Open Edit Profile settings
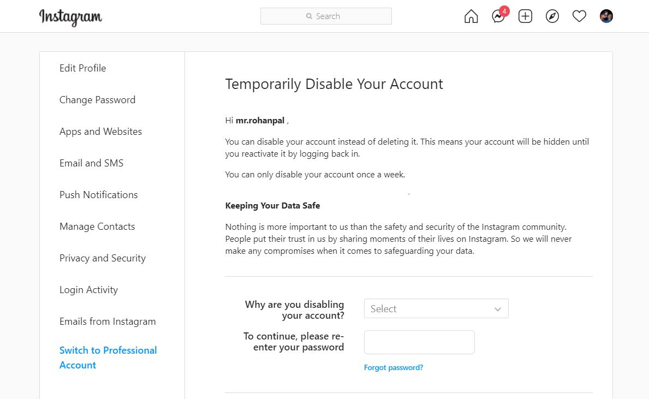649x399 pixels. (83, 68)
